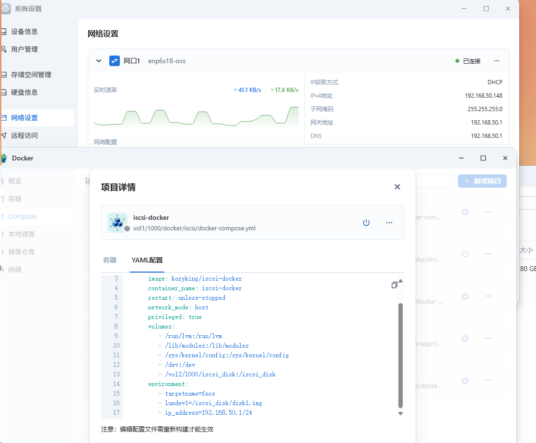Open 本地镜像 in Docker sidebar
The height and width of the screenshot is (443, 536).
click(22, 234)
